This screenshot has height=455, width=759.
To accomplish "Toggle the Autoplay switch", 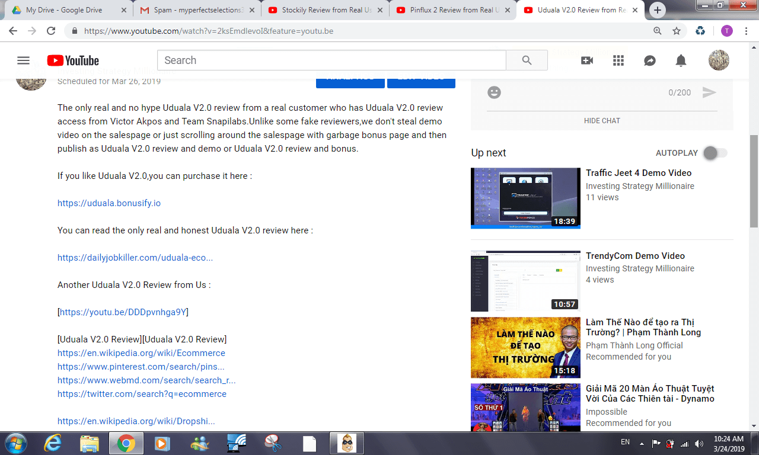I will pyautogui.click(x=715, y=153).
